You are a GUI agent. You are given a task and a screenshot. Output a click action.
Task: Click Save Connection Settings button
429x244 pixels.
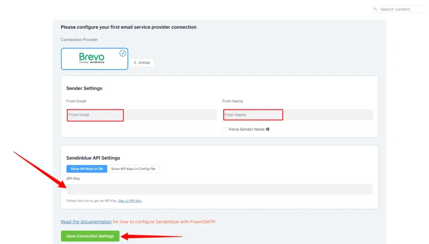(90, 236)
